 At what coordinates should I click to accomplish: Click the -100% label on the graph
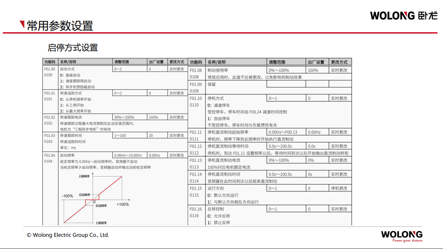[x=67, y=196]
